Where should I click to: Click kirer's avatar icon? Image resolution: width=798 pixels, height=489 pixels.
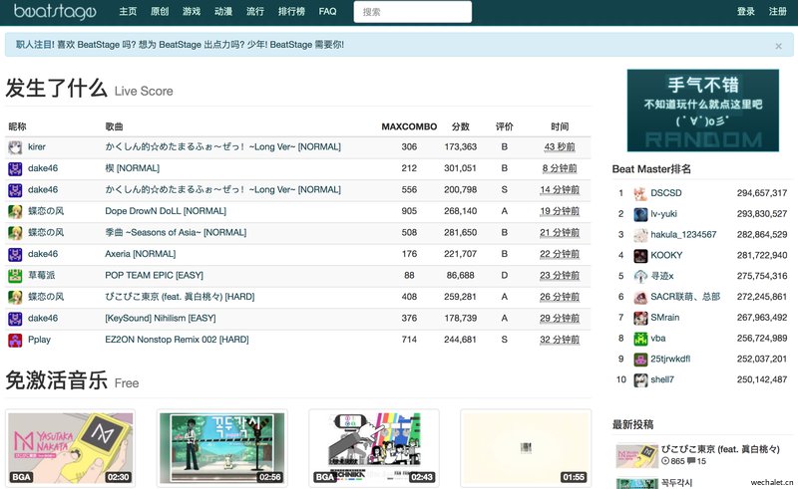point(15,147)
